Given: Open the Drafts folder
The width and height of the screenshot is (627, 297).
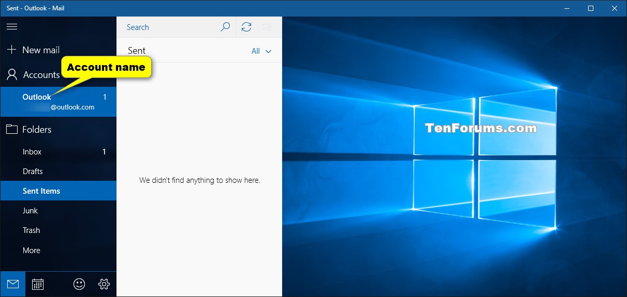Looking at the screenshot, I should coord(59,171).
